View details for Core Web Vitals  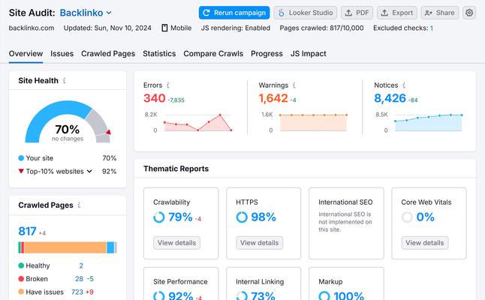click(425, 243)
